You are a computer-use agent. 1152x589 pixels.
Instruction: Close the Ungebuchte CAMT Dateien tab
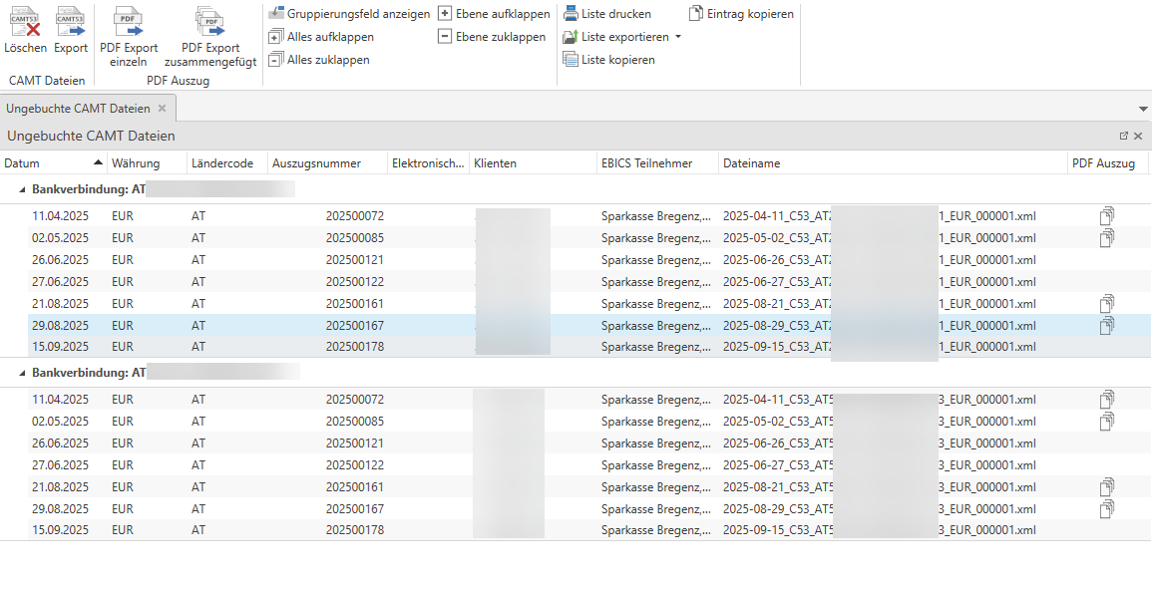pyautogui.click(x=163, y=108)
